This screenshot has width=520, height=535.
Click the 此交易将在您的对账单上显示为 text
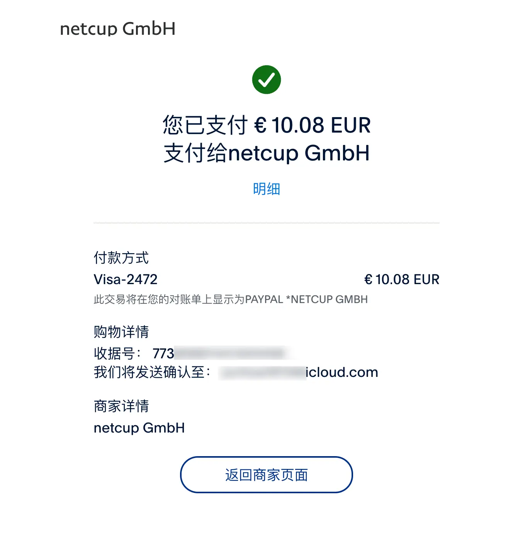click(169, 300)
